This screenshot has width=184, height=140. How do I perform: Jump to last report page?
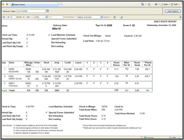click(x=28, y=17)
